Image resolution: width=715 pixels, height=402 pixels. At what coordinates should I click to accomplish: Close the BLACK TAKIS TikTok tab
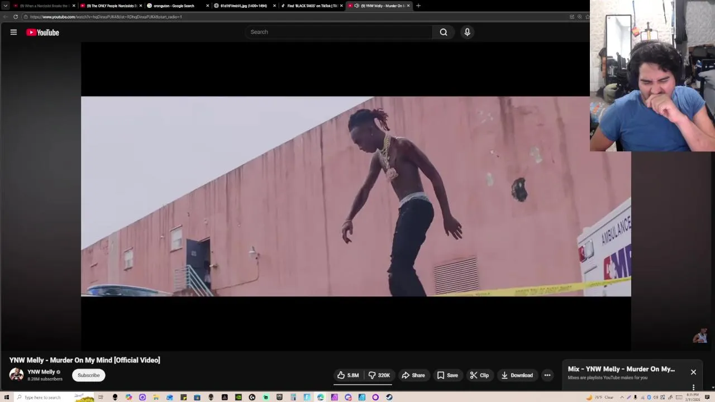[341, 6]
